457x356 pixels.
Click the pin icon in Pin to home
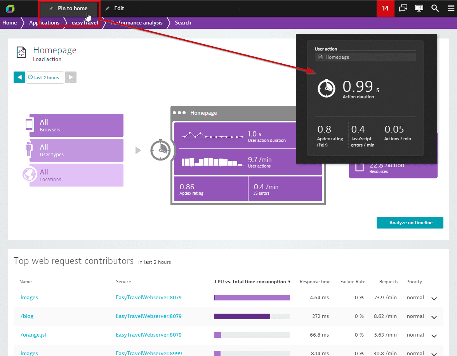pos(51,9)
